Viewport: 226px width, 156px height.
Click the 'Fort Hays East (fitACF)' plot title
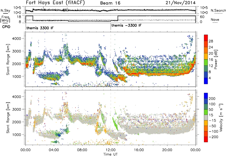tap(55, 3)
